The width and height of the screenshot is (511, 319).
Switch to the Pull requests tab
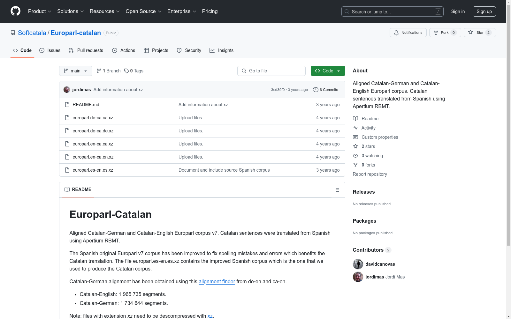(x=86, y=50)
